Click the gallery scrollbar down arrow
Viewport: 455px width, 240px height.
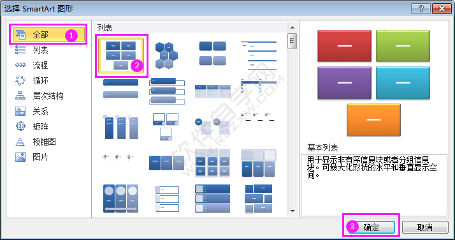(292, 211)
